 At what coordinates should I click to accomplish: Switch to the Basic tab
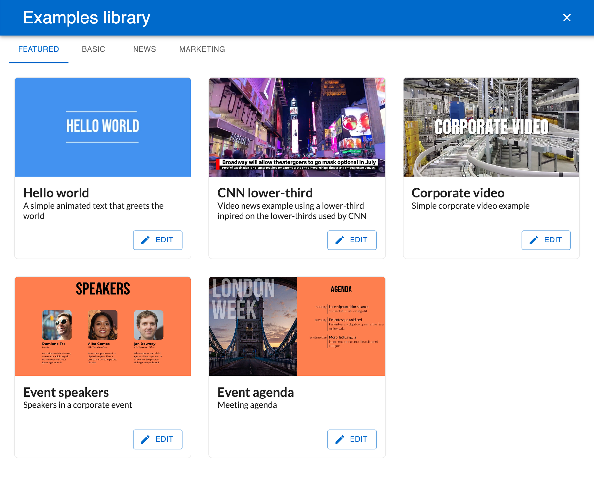pyautogui.click(x=93, y=49)
